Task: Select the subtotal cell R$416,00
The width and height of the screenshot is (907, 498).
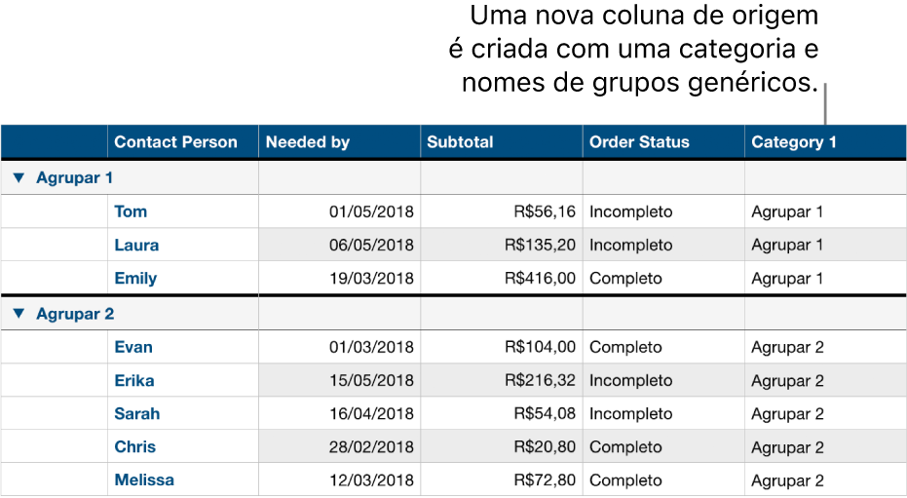Action: tap(540, 278)
